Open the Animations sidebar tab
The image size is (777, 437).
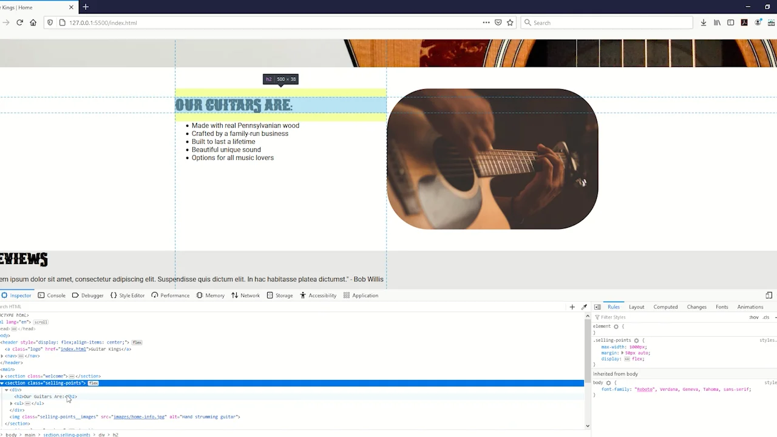750,307
